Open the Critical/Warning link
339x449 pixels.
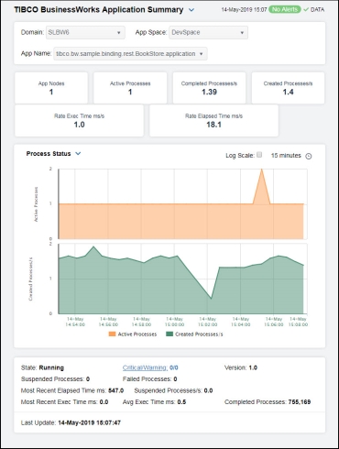click(x=145, y=367)
